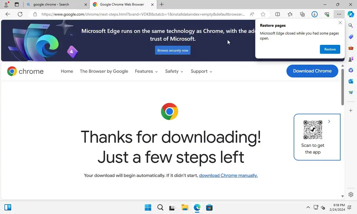Viewport: 357px width, 214px height.
Task: Click Browse securely now button
Action: [x=173, y=50]
